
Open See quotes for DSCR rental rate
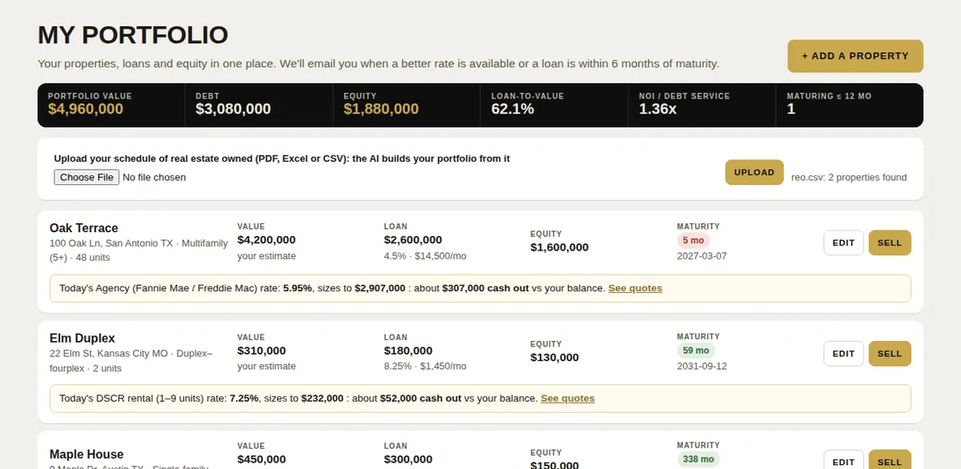tap(568, 398)
